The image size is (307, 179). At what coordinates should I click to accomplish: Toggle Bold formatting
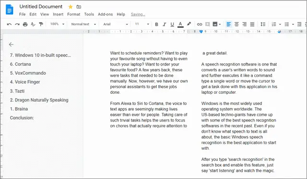(x=156, y=24)
